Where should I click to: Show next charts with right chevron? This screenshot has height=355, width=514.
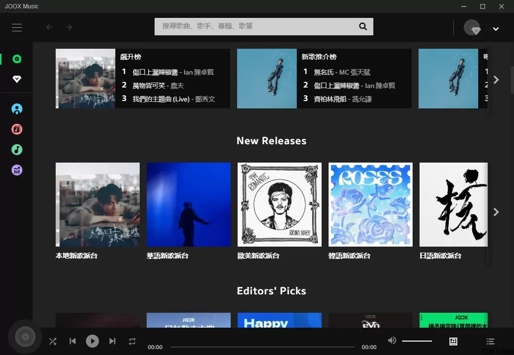[x=496, y=80]
